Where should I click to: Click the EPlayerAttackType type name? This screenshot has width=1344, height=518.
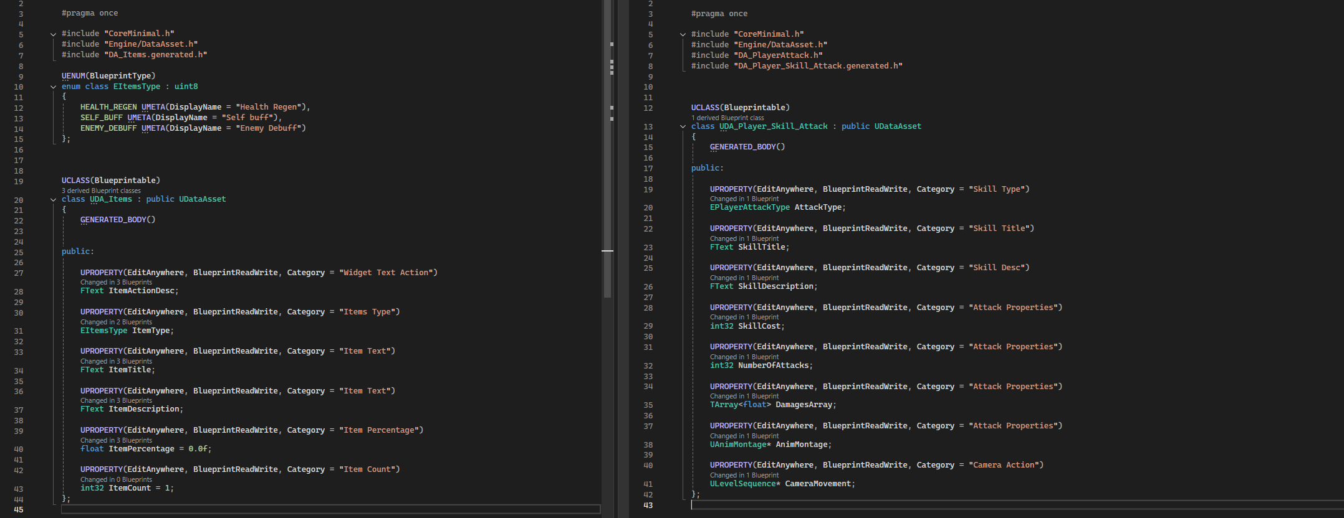point(749,207)
